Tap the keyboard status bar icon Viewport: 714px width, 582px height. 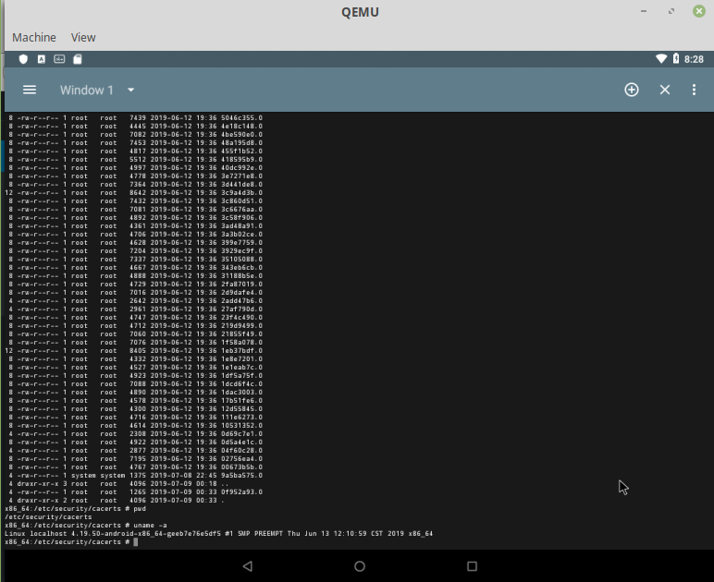click(x=59, y=59)
